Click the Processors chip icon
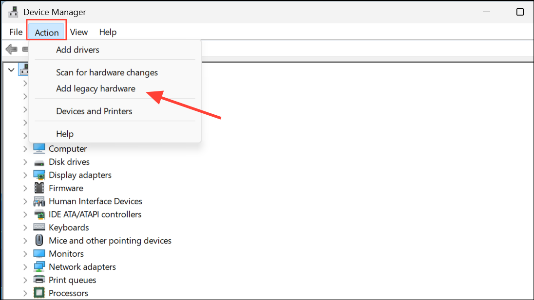Screen dimensions: 534x300 (39, 293)
